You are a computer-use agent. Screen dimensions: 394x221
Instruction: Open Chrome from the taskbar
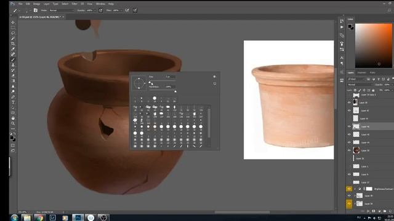(39, 217)
